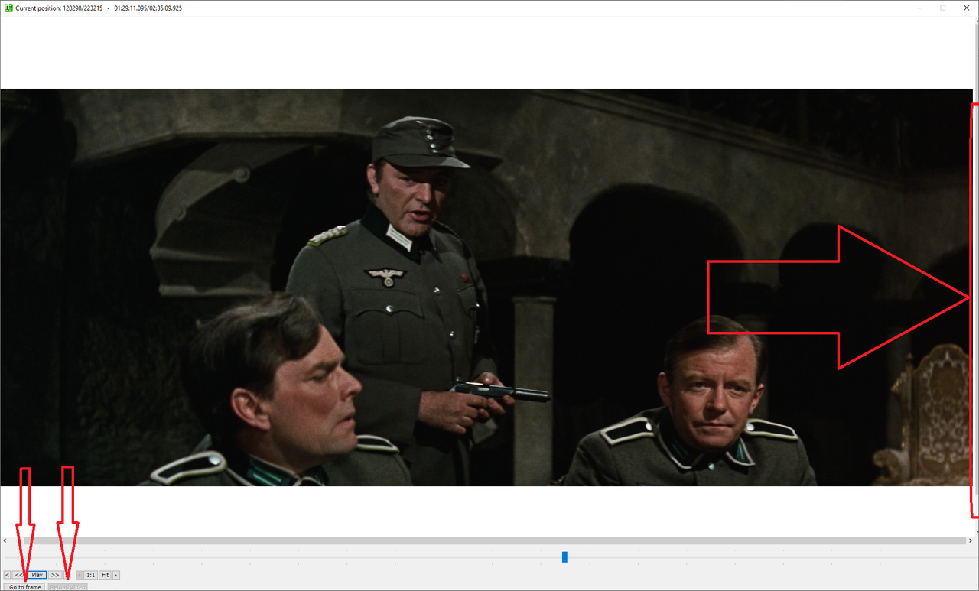Image resolution: width=979 pixels, height=591 pixels.
Task: Click the "Current position" title text
Action: [99, 8]
